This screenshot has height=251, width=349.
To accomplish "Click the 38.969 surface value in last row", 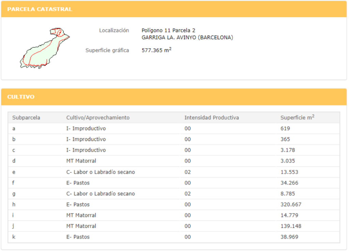I will point(289,237).
